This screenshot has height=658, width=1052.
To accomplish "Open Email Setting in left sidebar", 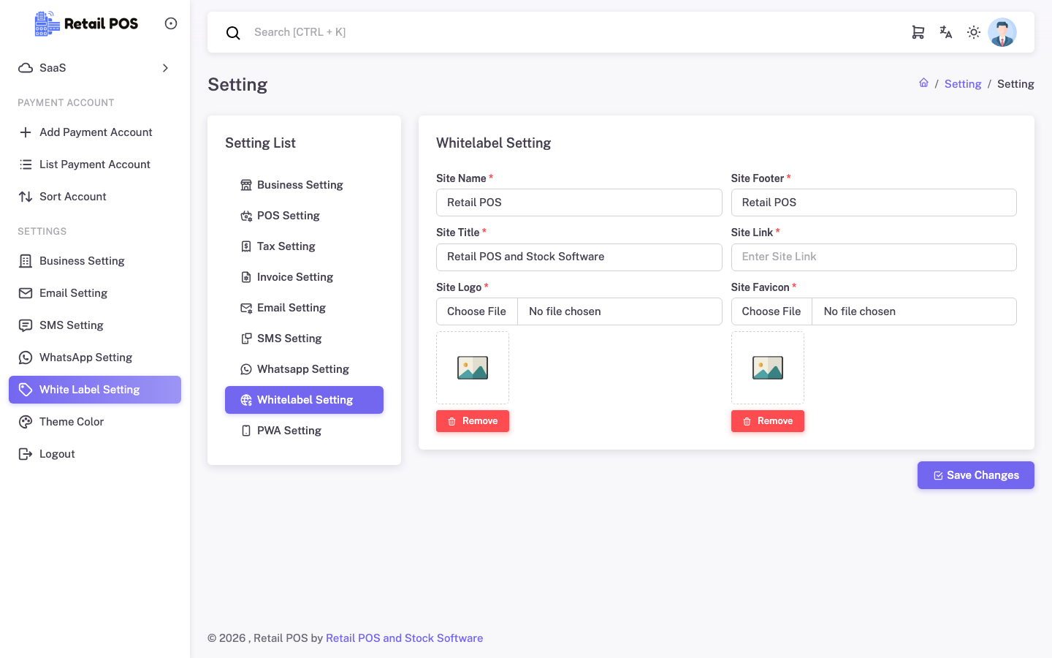I will (x=95, y=293).
